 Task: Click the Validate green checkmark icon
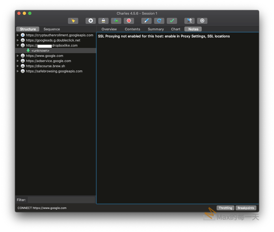172,21
